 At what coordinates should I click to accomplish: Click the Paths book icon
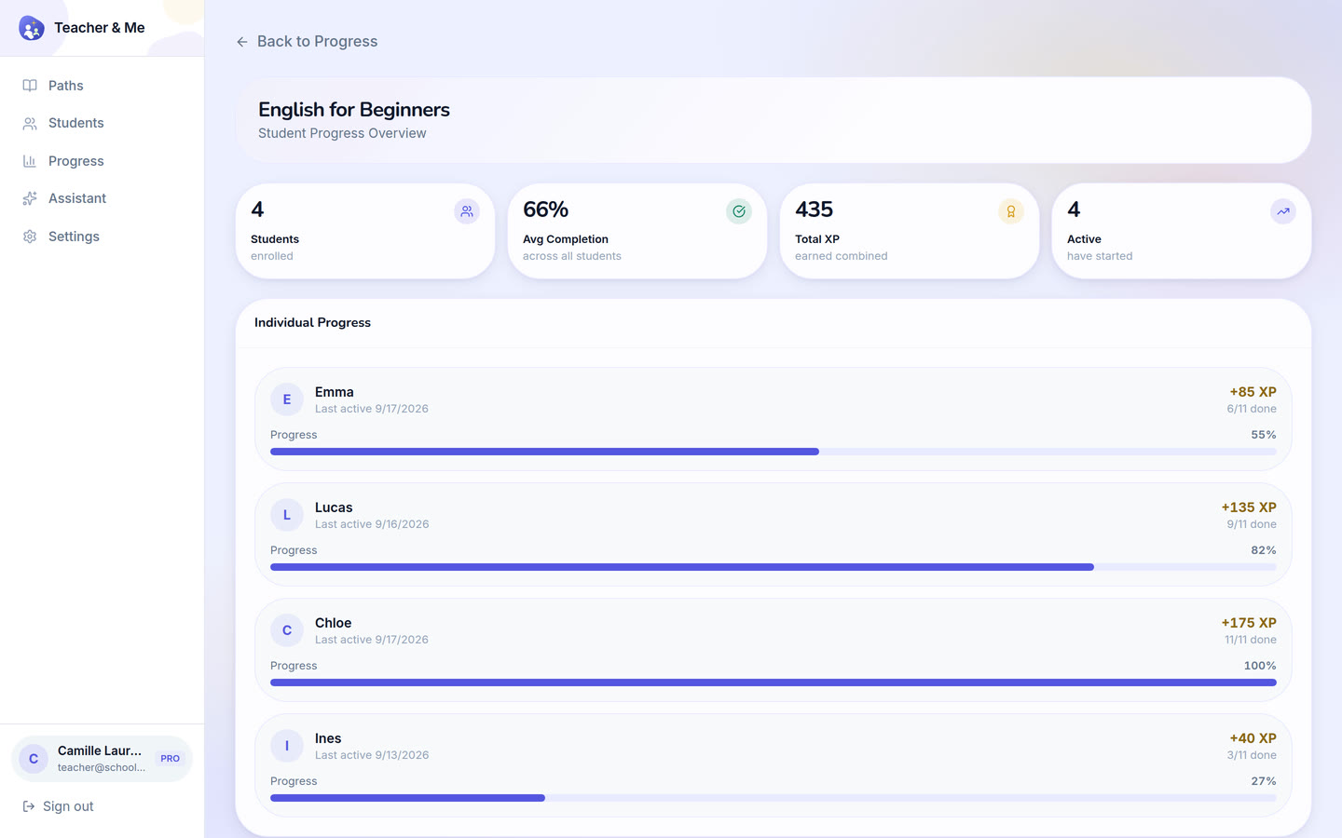pyautogui.click(x=30, y=86)
